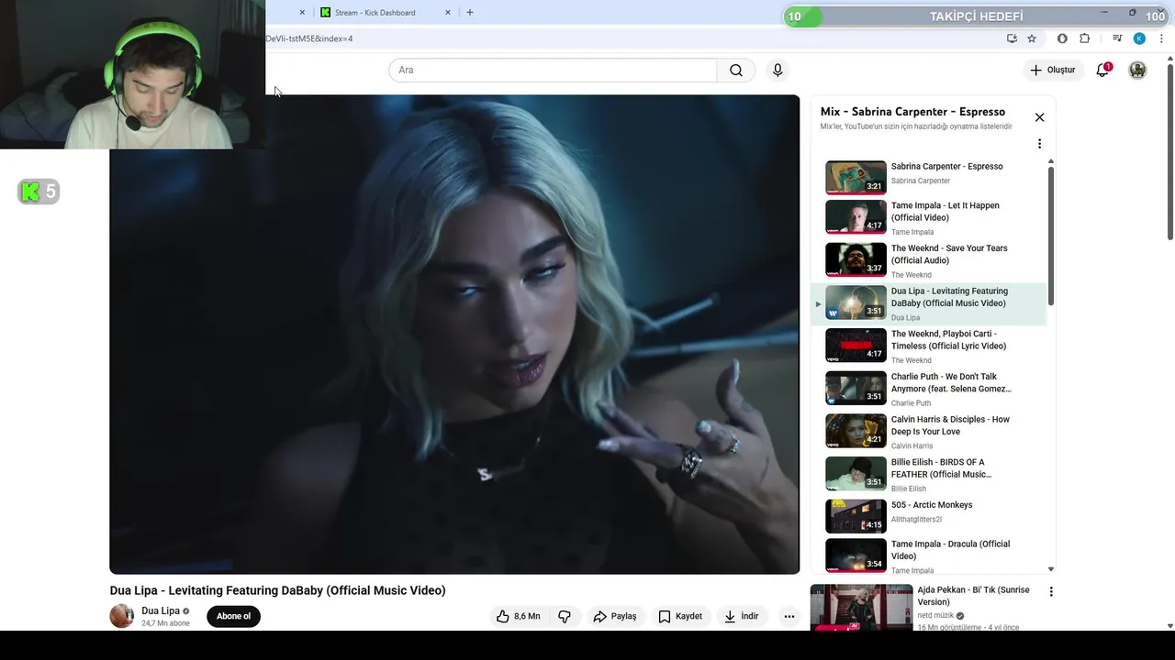Click the Tame Impala Let It Happen thumbnail
1175x660 pixels.
coord(856,217)
